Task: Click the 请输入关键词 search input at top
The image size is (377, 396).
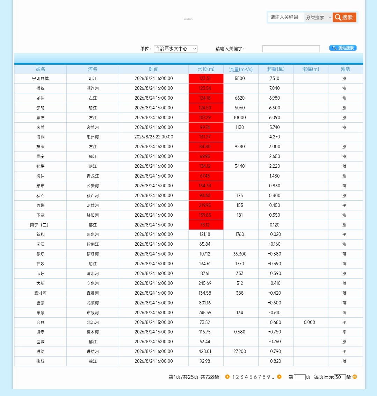Action: coord(286,17)
